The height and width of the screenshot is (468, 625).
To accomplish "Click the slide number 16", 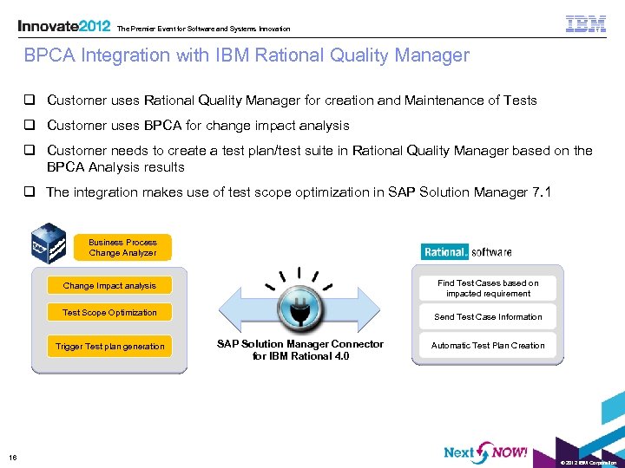I will tap(13, 458).
